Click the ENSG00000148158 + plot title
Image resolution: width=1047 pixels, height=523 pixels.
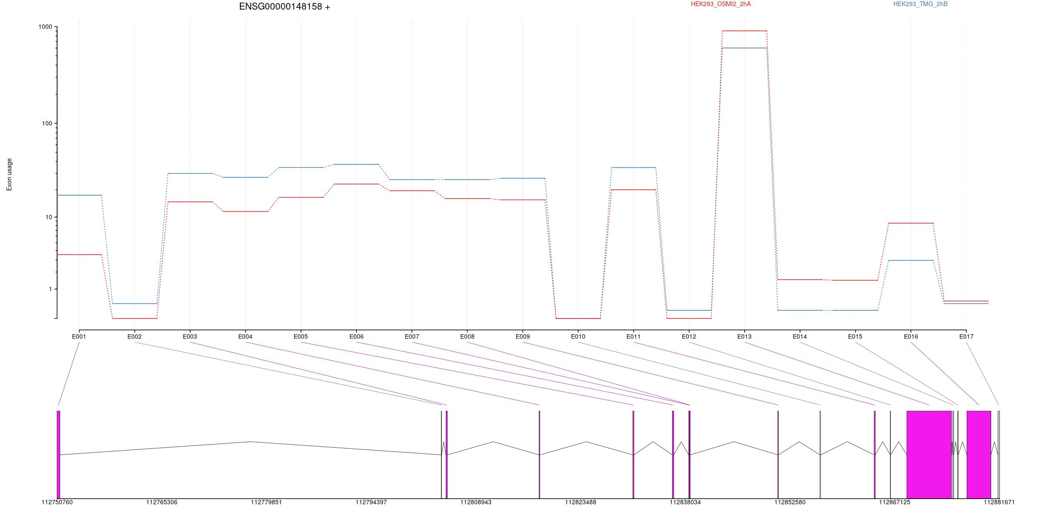point(284,7)
